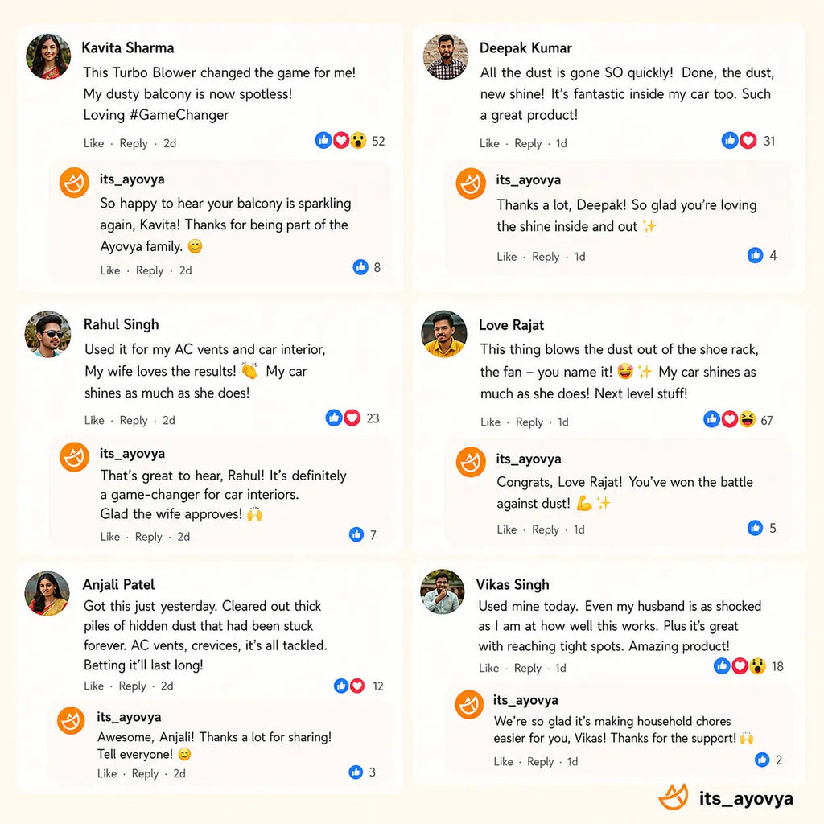
Task: Click Vikas Singh's profile photo
Action: [443, 591]
